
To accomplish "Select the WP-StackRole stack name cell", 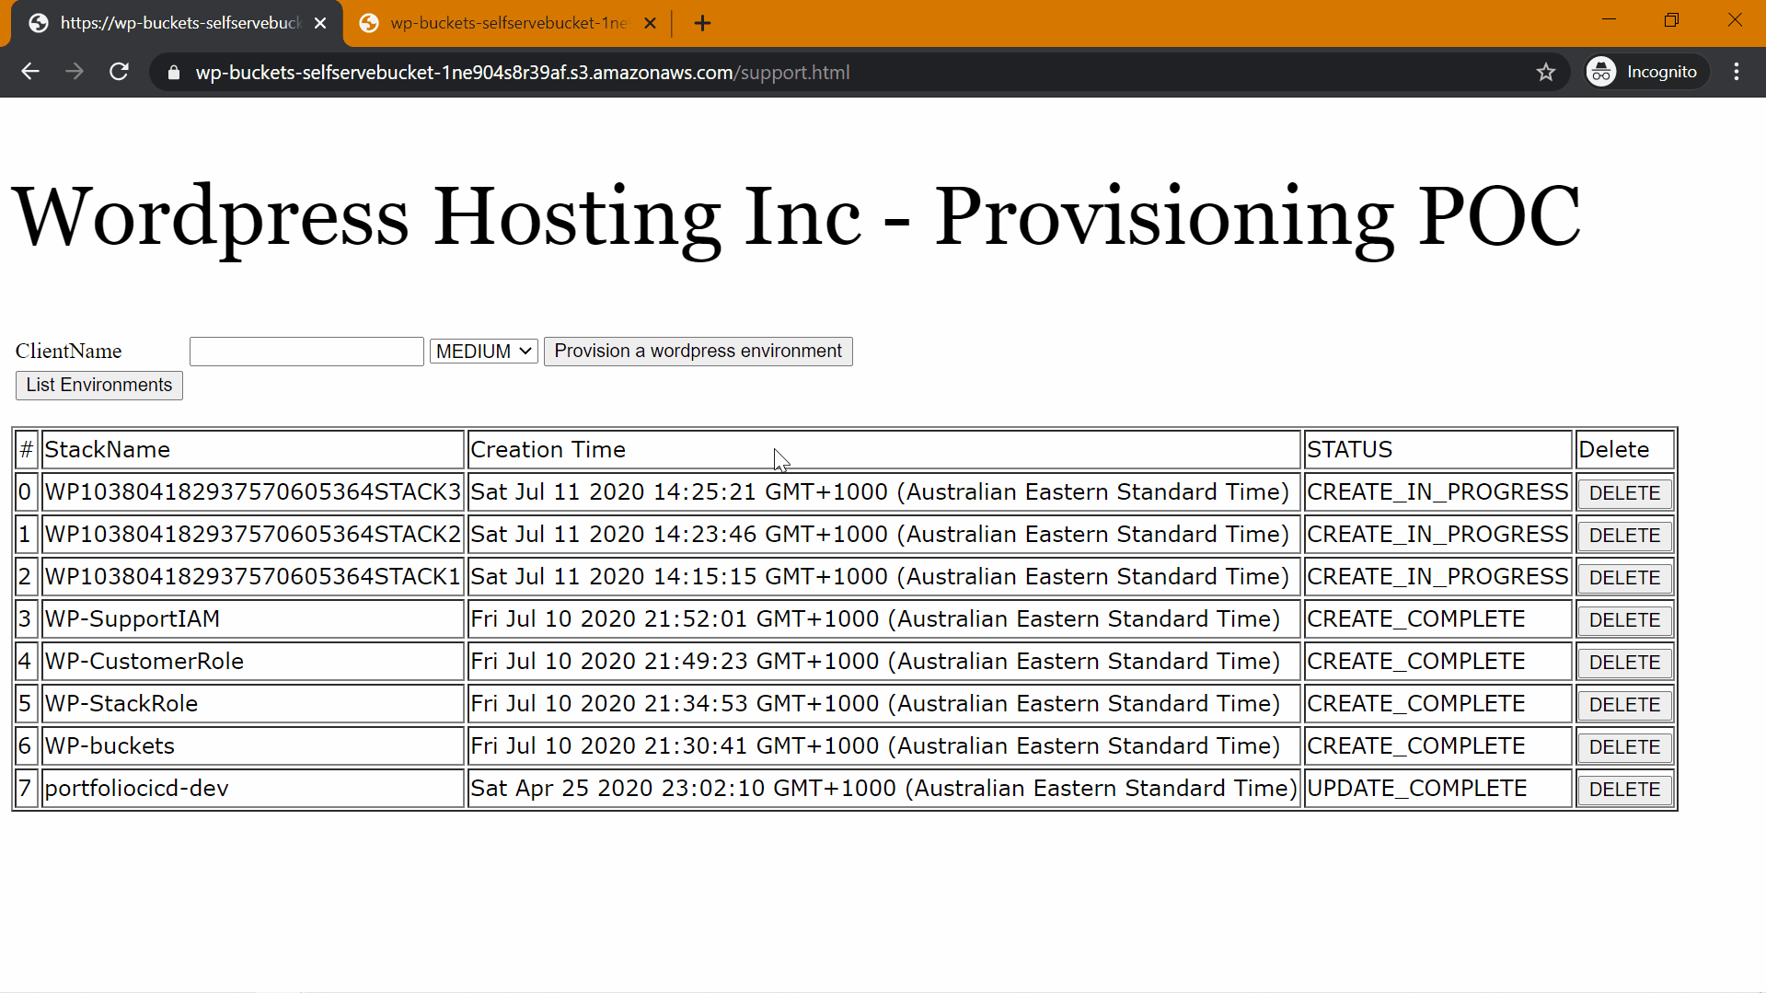I will click(x=253, y=704).
